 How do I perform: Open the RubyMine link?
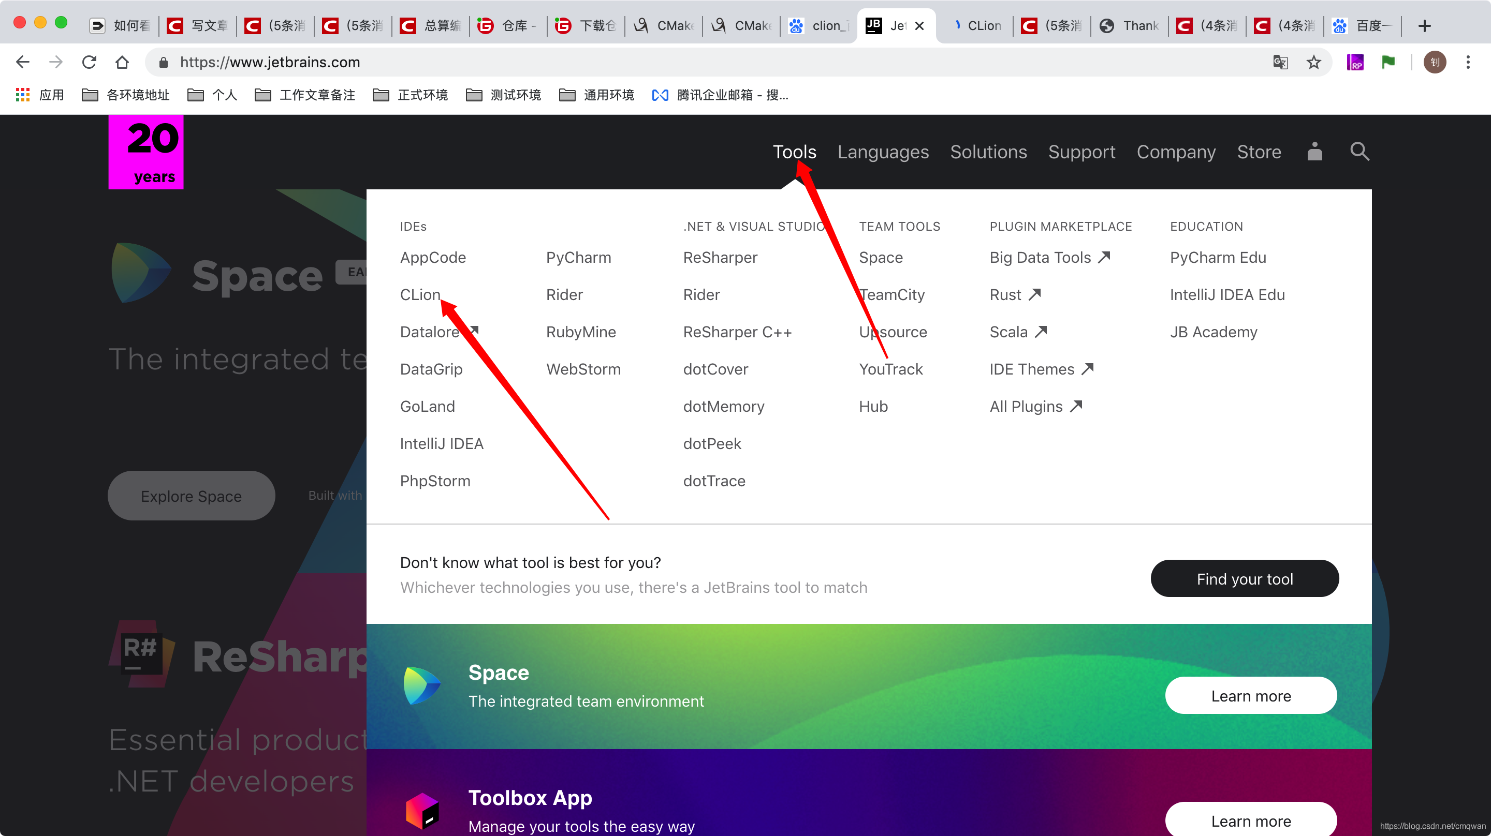coord(580,332)
